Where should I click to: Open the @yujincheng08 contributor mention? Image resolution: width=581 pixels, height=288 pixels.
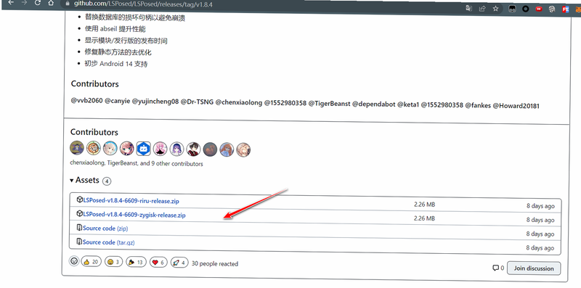point(155,102)
